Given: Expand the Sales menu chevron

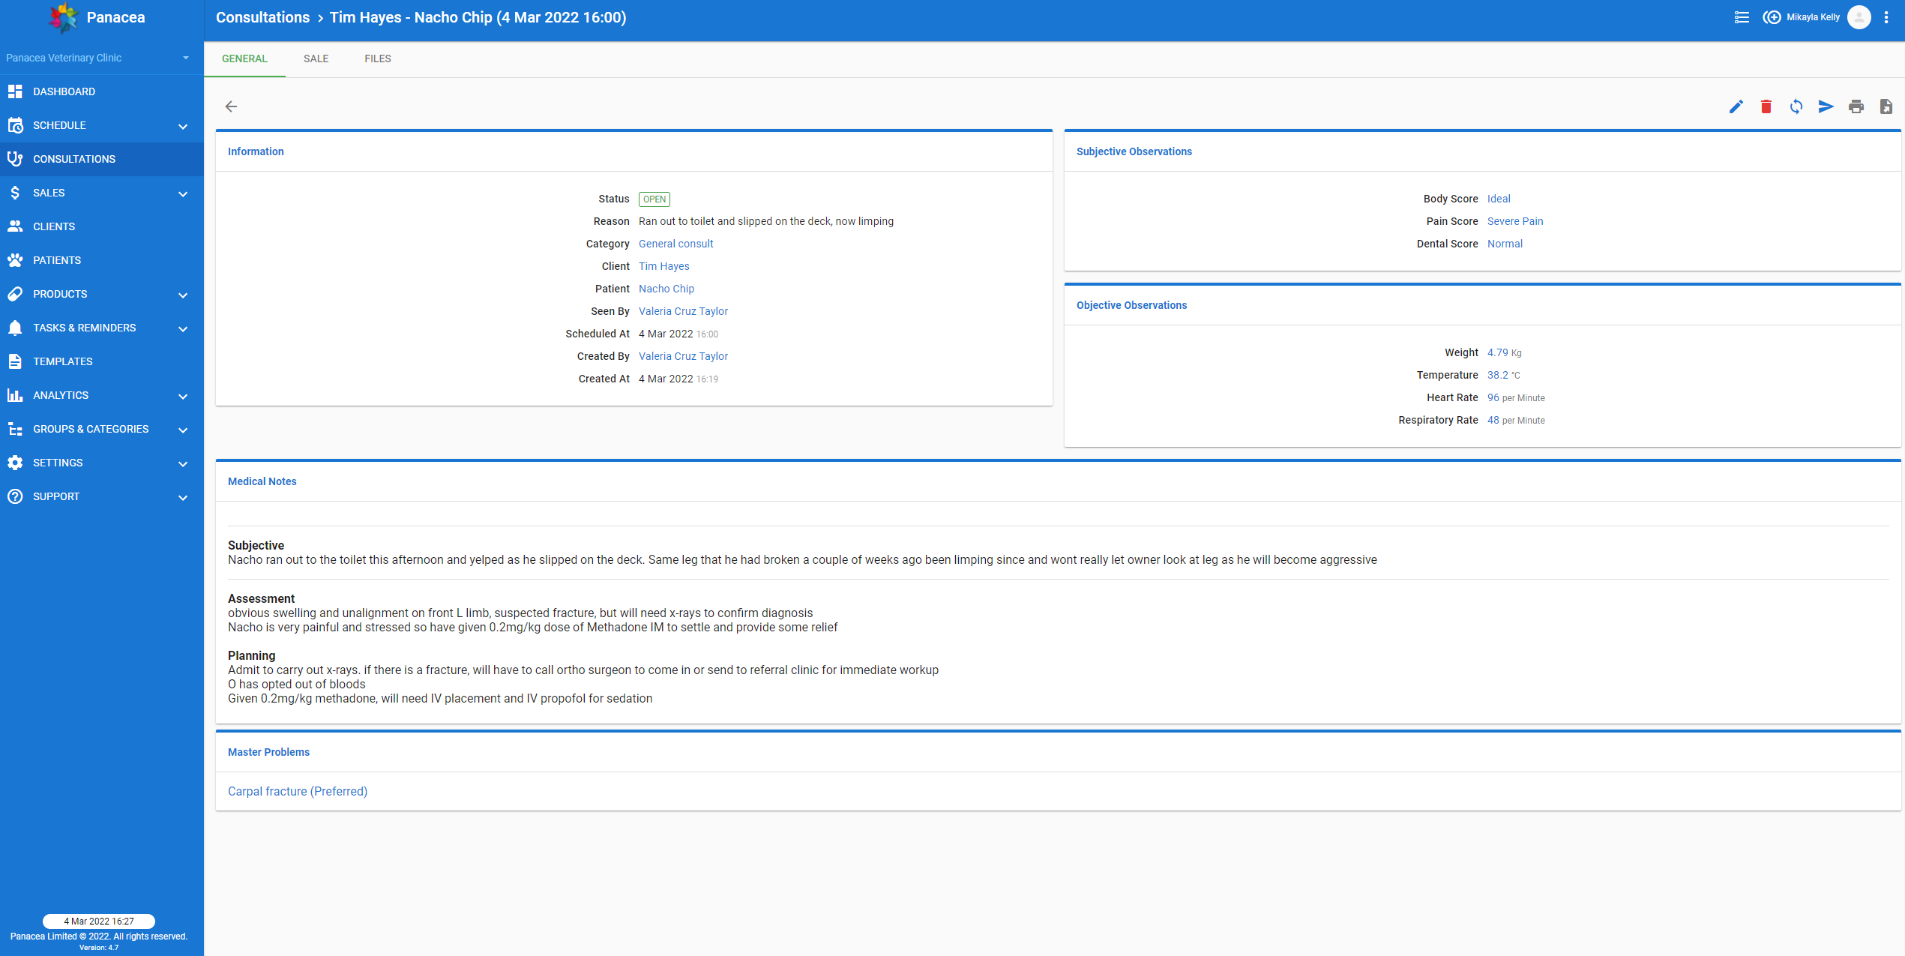Looking at the screenshot, I should pyautogui.click(x=182, y=193).
